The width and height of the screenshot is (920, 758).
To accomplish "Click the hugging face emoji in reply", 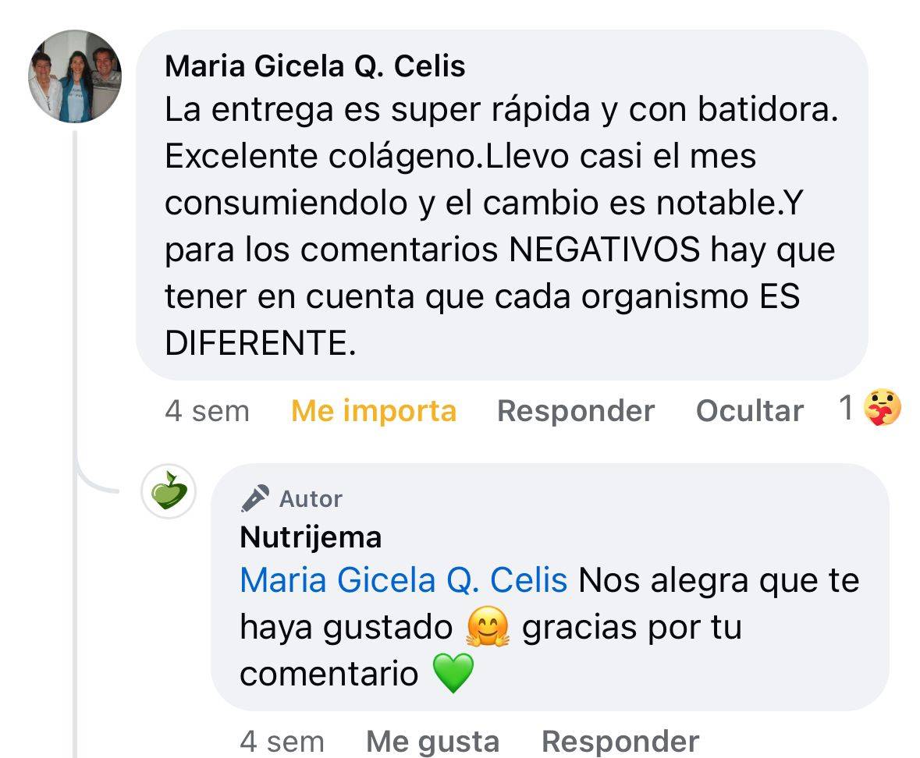I will (487, 629).
